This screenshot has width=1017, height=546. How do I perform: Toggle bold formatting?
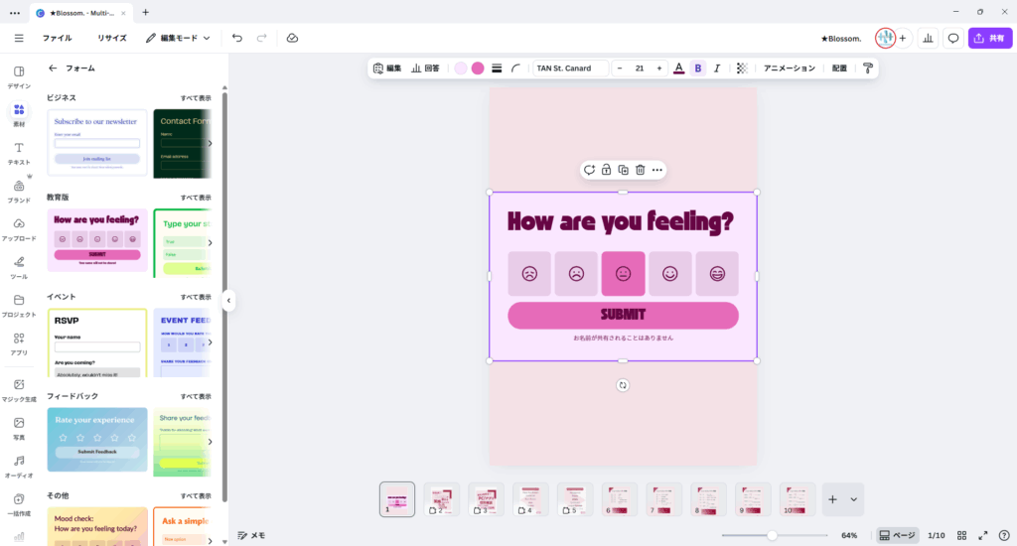click(698, 68)
